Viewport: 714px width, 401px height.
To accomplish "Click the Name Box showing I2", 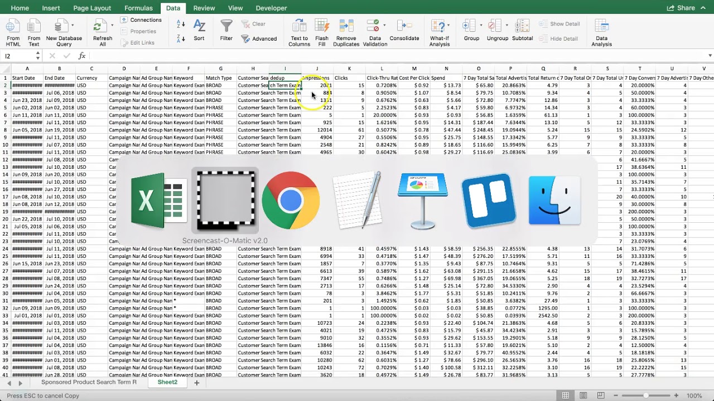I will (x=18, y=56).
